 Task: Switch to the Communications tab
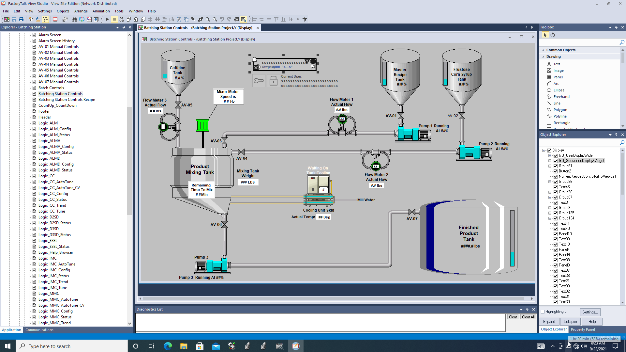pyautogui.click(x=39, y=330)
